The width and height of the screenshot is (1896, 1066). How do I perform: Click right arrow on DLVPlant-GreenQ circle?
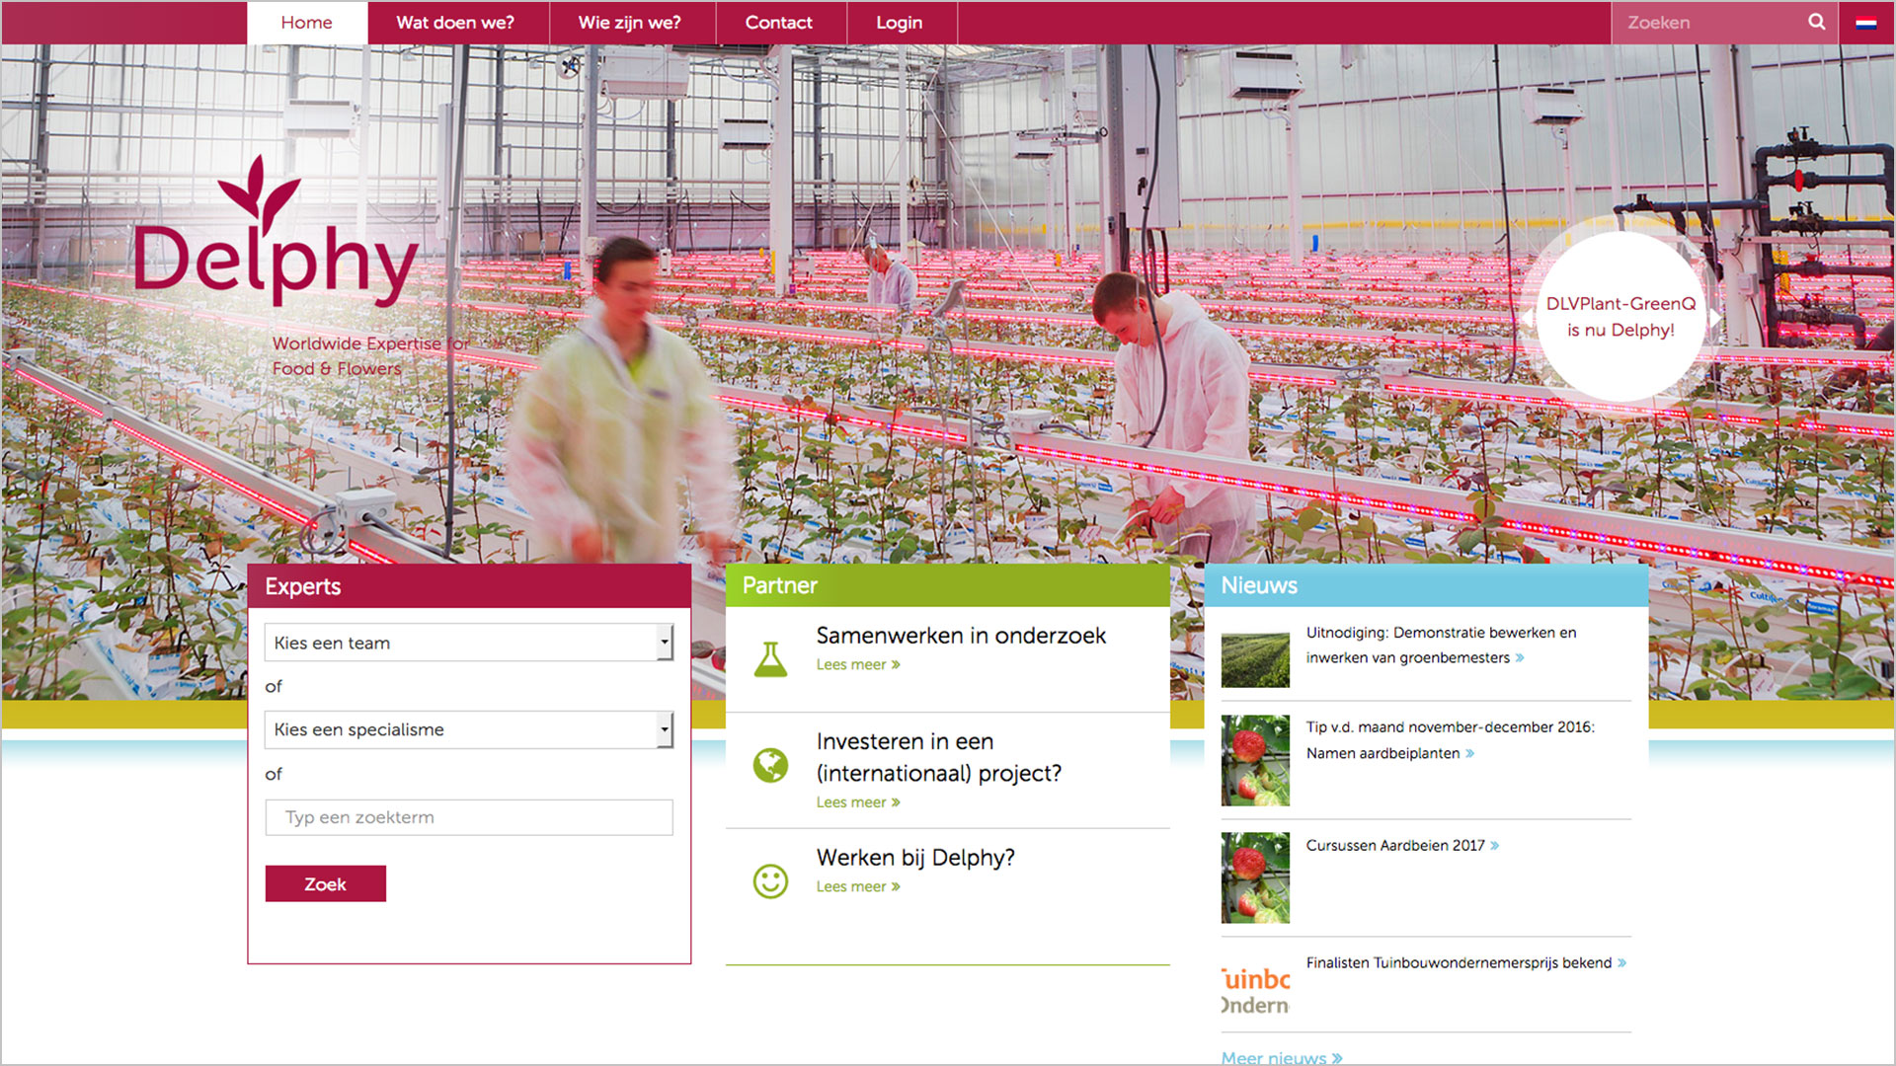[1716, 319]
